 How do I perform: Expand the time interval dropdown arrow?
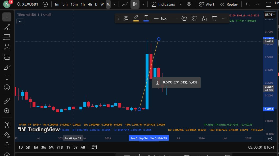pos(114,4)
